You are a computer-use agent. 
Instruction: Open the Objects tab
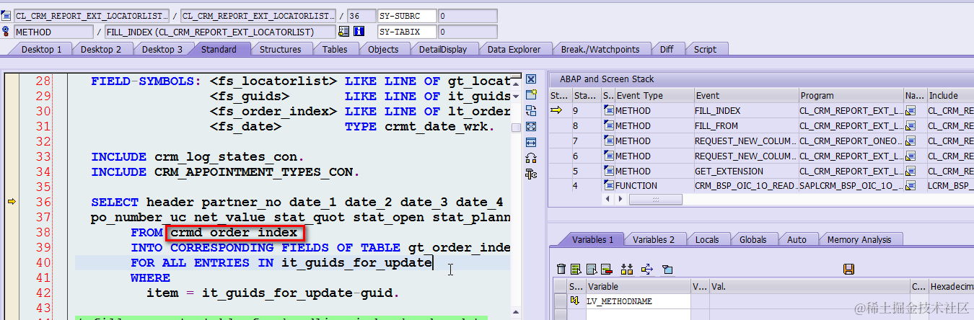coord(383,49)
